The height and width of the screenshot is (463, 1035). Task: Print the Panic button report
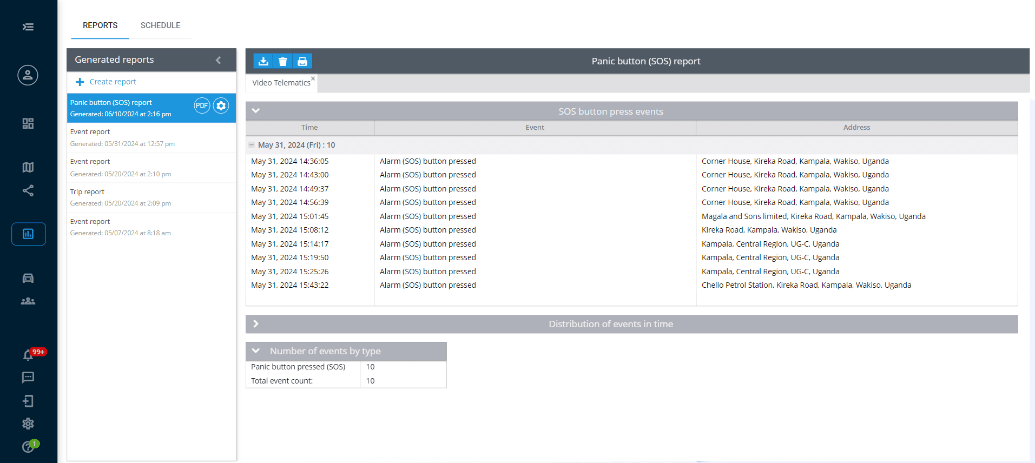click(302, 61)
